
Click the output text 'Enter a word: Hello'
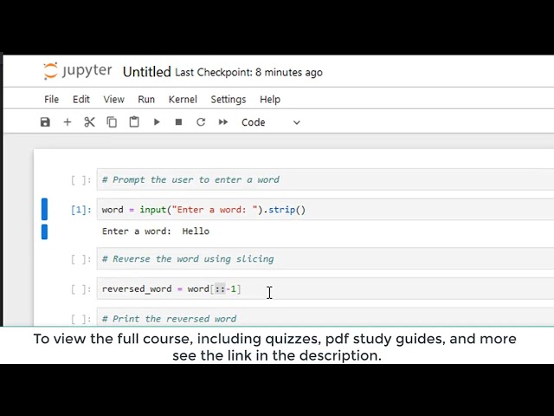(x=156, y=231)
